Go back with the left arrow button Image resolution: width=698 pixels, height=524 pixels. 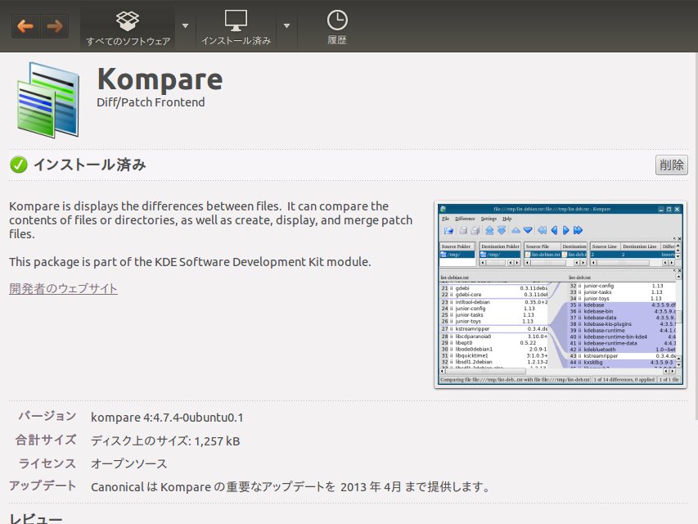pyautogui.click(x=26, y=26)
